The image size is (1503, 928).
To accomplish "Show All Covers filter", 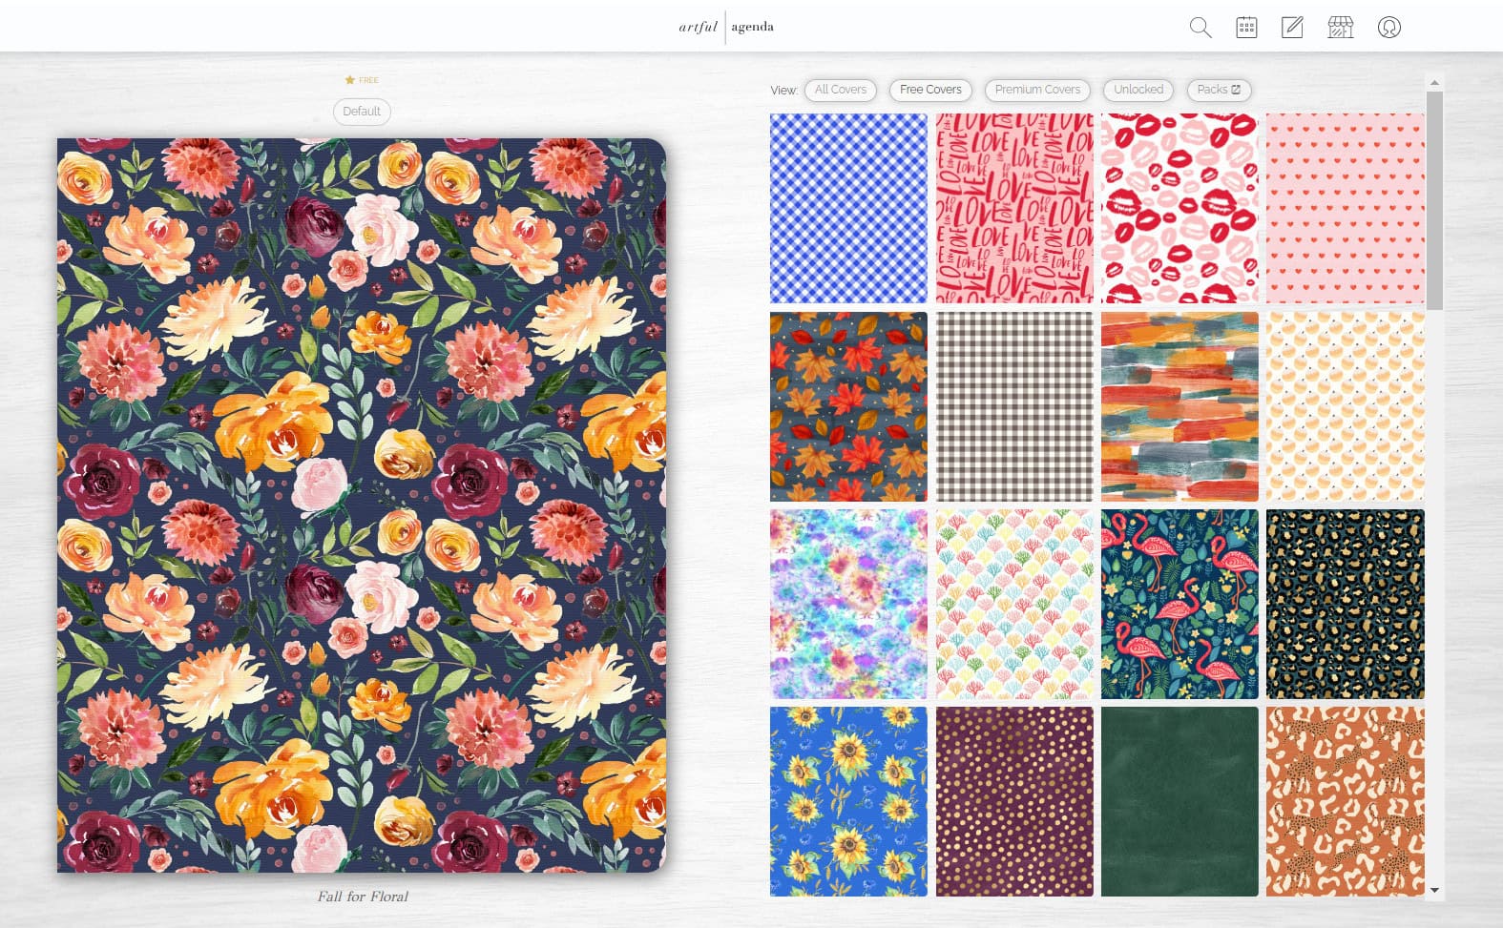I will tap(841, 90).
